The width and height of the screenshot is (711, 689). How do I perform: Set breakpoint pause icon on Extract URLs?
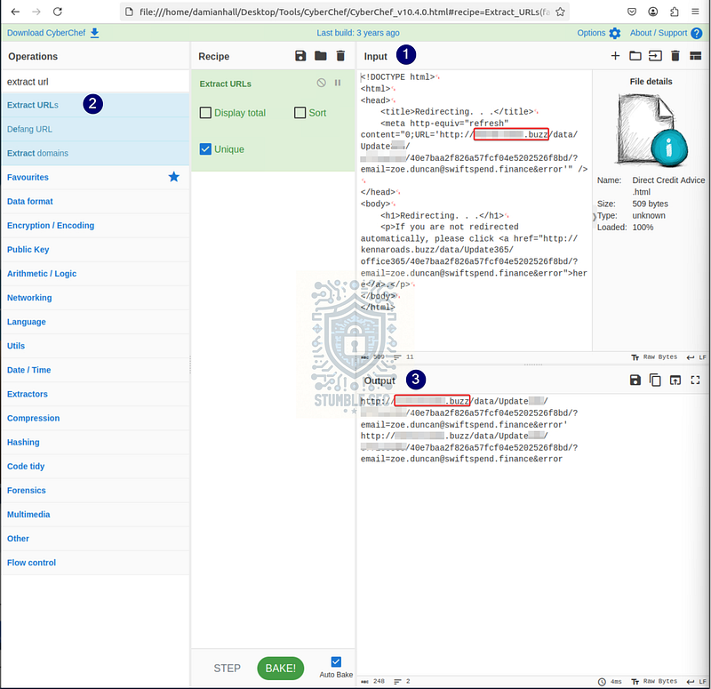338,83
